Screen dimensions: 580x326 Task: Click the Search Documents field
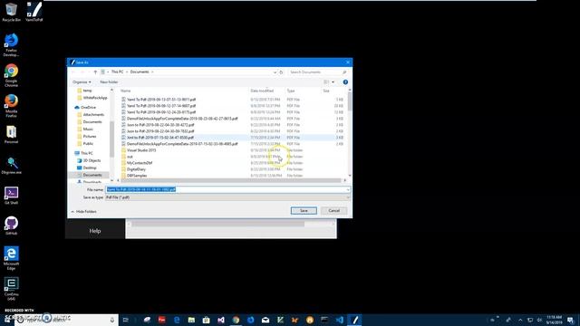[x=317, y=72]
